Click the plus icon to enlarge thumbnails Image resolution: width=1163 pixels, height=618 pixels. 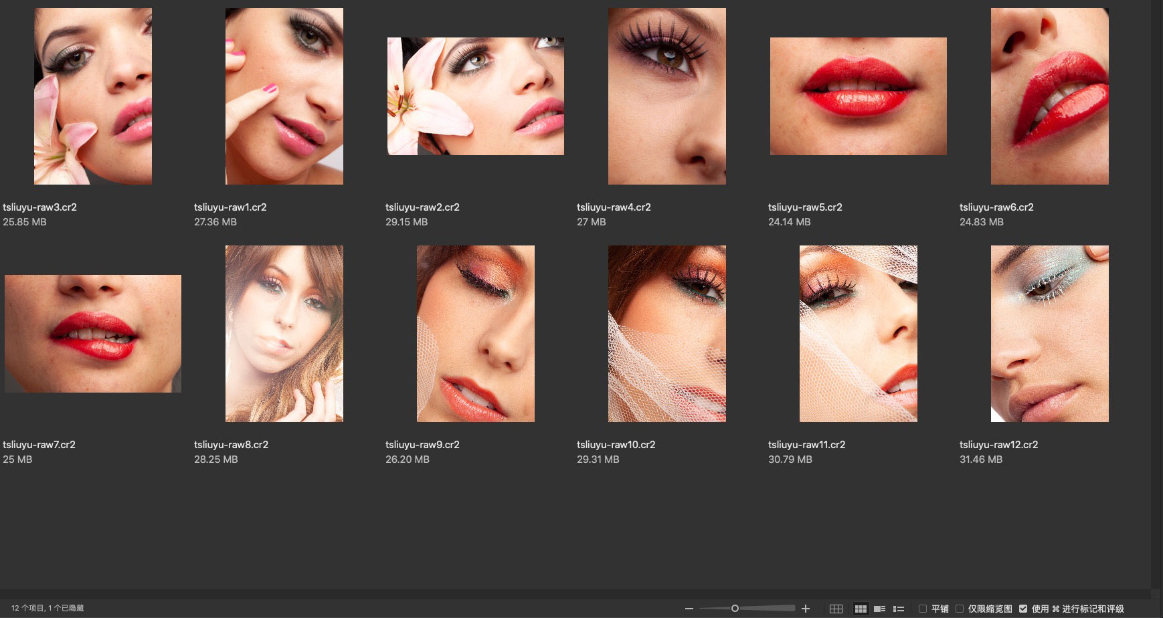point(806,609)
